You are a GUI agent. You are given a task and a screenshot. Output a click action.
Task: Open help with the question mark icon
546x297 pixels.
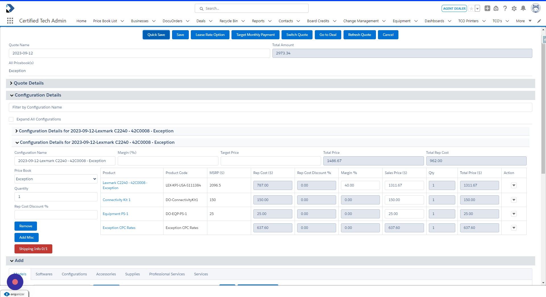tap(505, 8)
